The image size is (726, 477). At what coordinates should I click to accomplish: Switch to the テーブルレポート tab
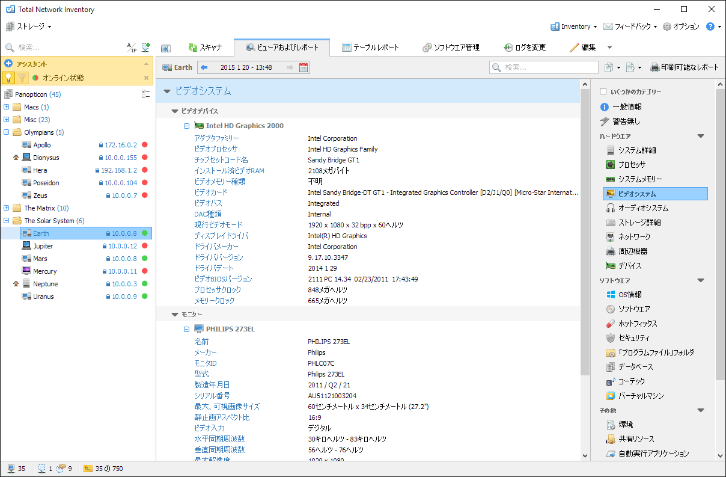[x=370, y=48]
